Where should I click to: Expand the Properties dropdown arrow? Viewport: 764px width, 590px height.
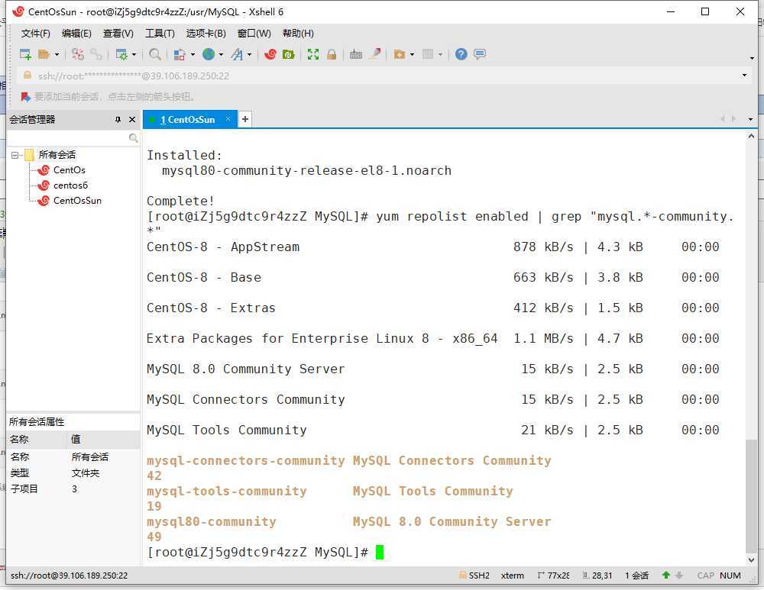(134, 54)
